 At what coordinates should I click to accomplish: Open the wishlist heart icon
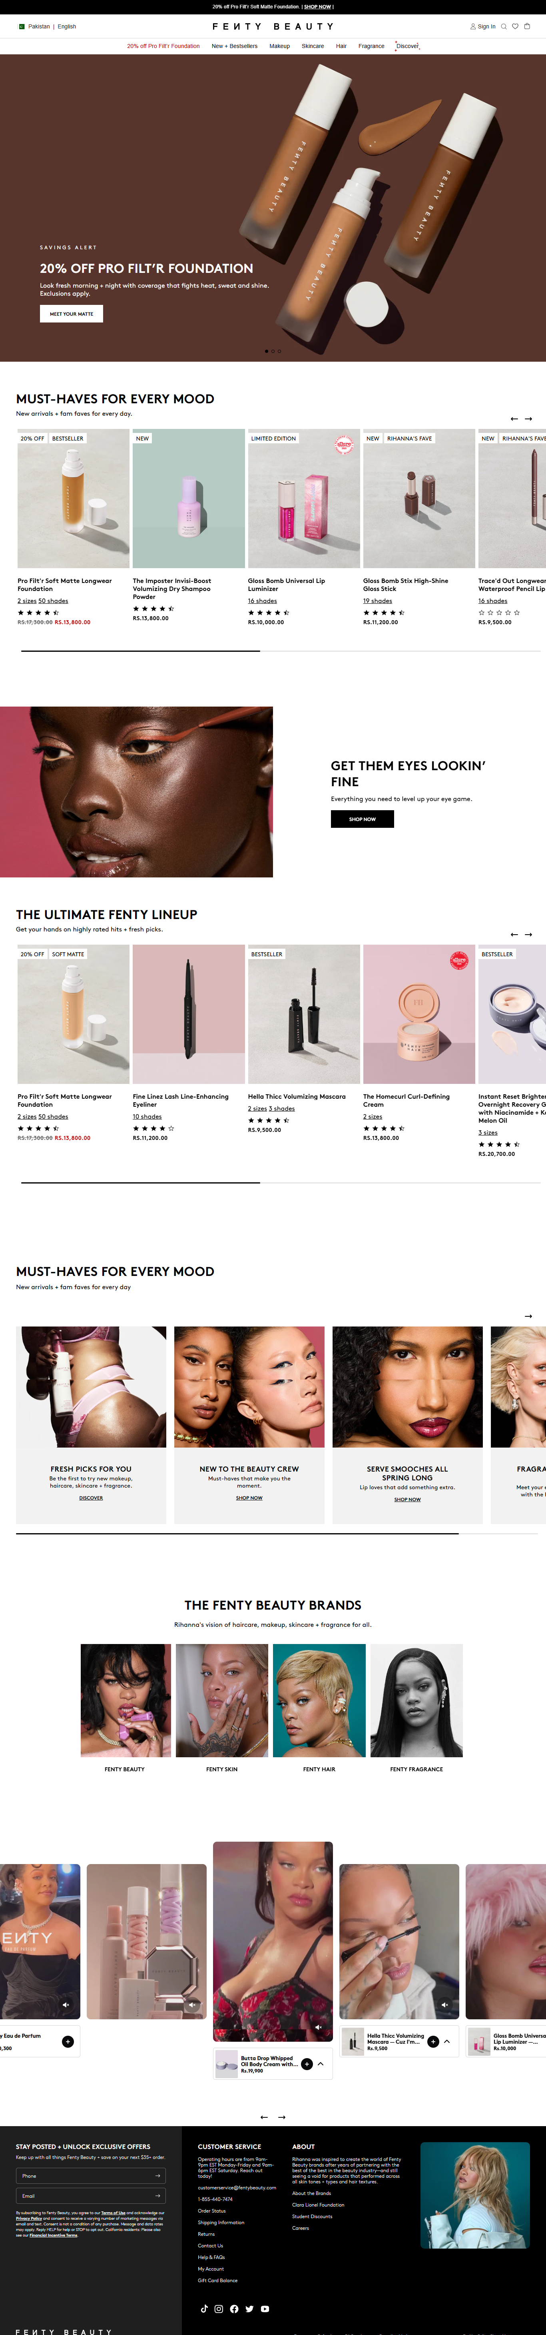click(515, 26)
